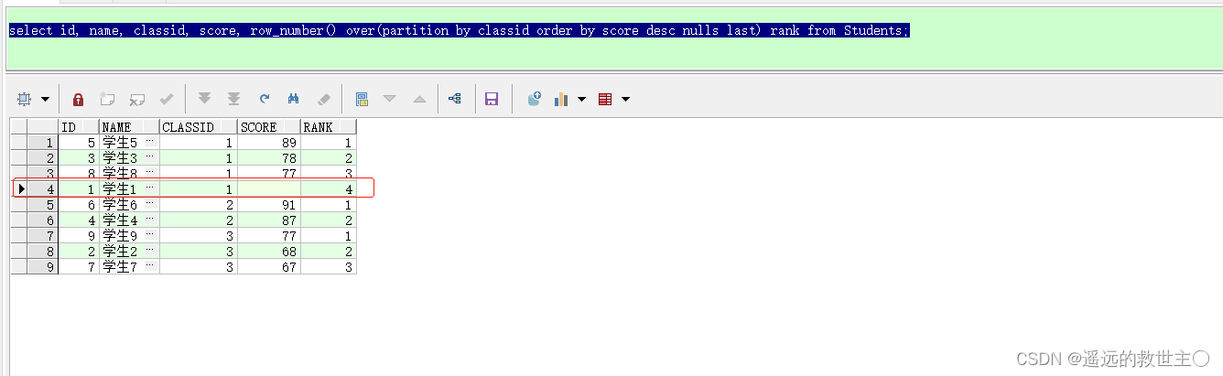Screen dimensions: 1223x376
Task: Open the ellipsis editor button beside 学生6
Action: coord(151,204)
